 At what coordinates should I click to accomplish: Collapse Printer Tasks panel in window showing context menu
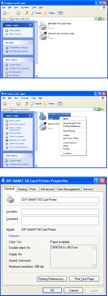[30, 116]
